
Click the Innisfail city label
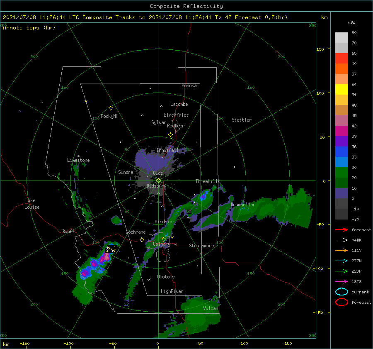point(167,150)
